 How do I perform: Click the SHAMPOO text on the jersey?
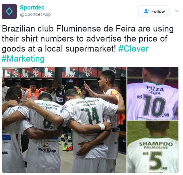coord(156,144)
